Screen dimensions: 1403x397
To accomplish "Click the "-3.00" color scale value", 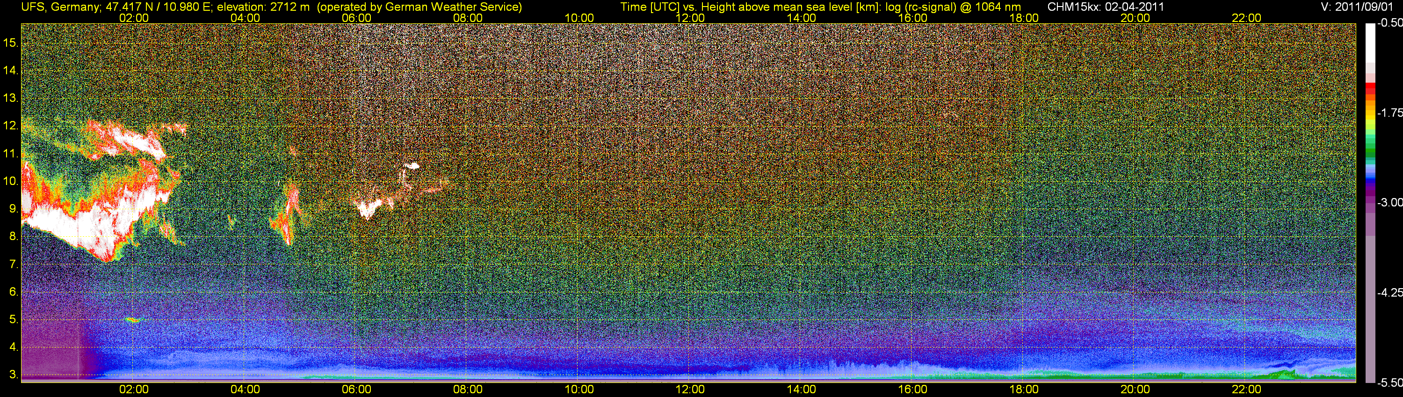I will click(1389, 203).
